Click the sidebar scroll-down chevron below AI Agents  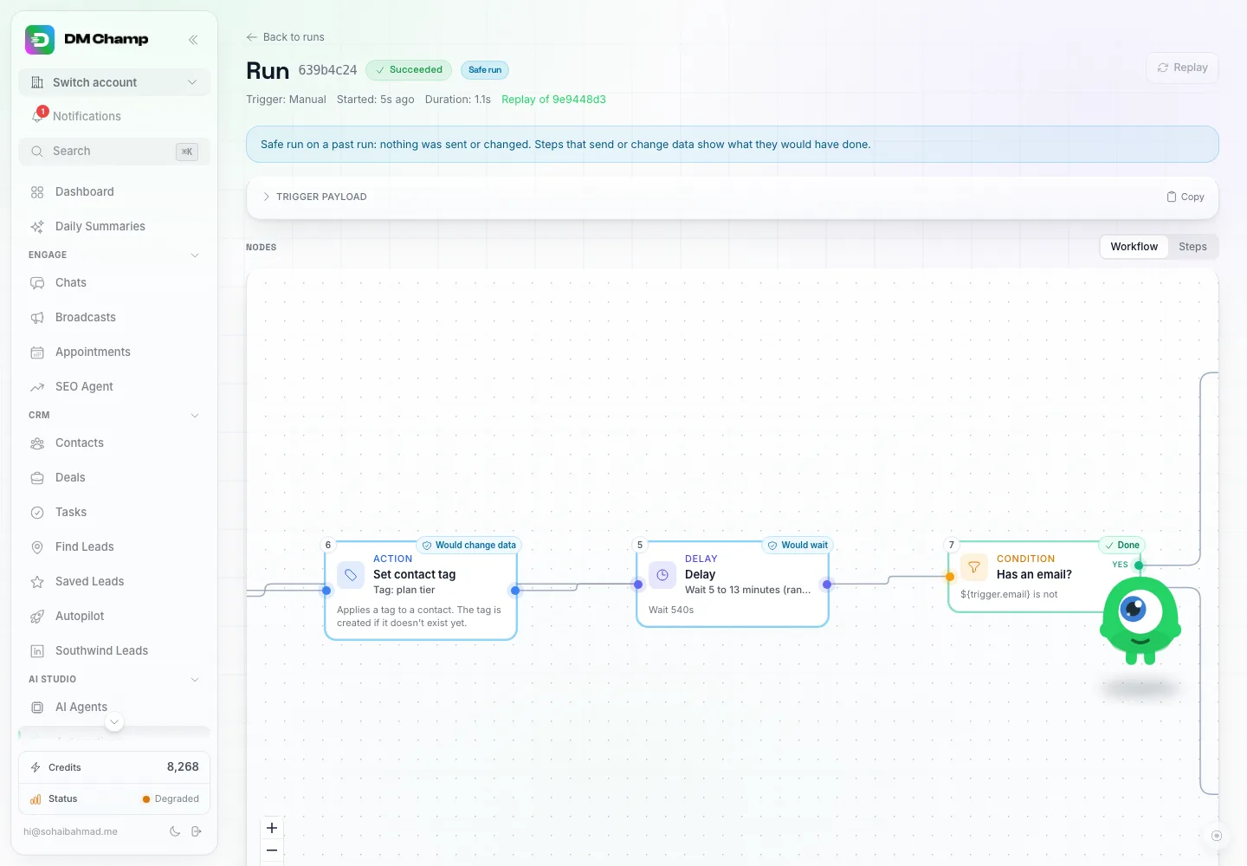click(114, 721)
